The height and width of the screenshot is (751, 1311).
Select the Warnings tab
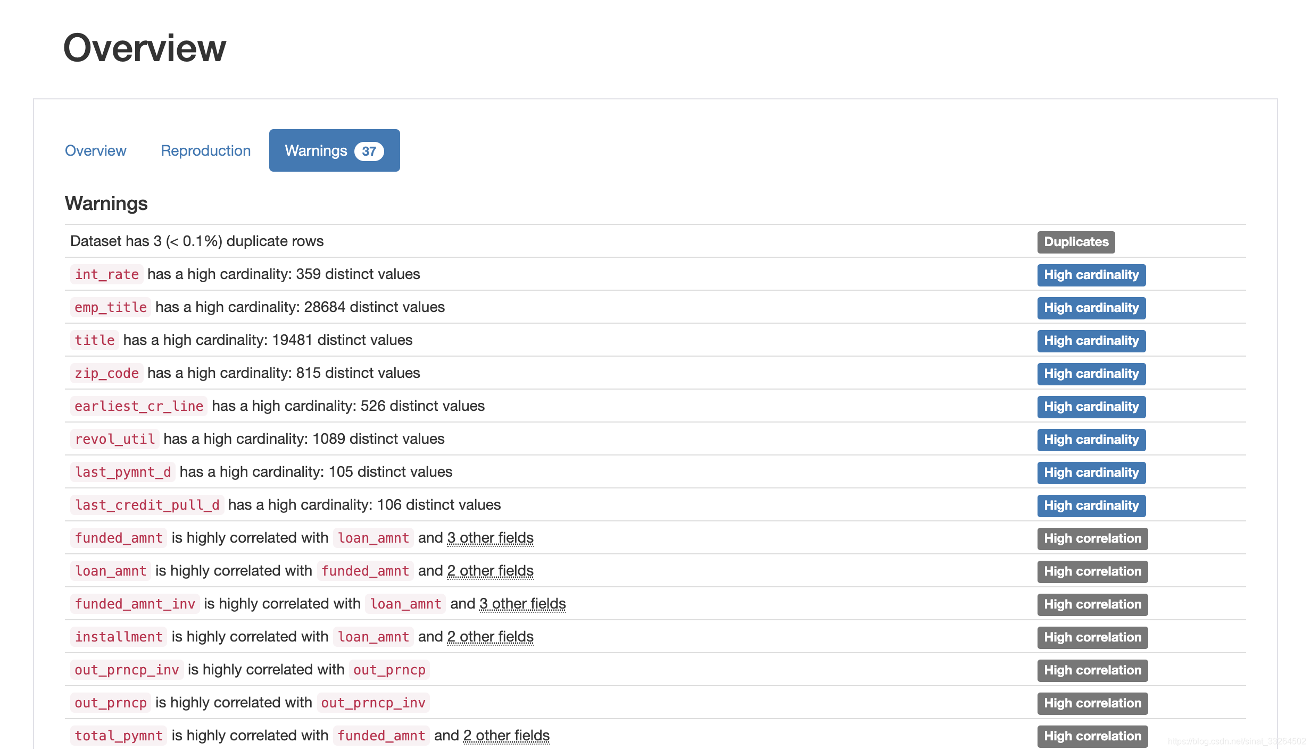316,150
